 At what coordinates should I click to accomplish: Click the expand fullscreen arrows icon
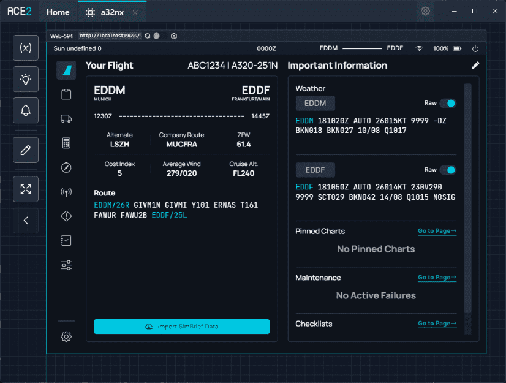(26, 189)
